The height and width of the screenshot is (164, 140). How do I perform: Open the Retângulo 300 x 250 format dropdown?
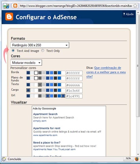(x=40, y=45)
